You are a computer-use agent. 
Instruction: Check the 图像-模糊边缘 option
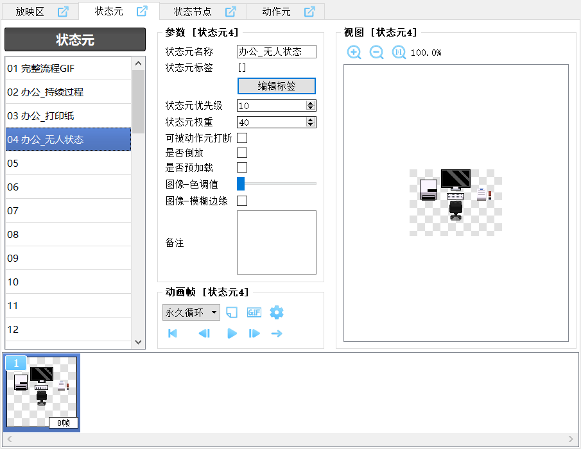coord(242,201)
